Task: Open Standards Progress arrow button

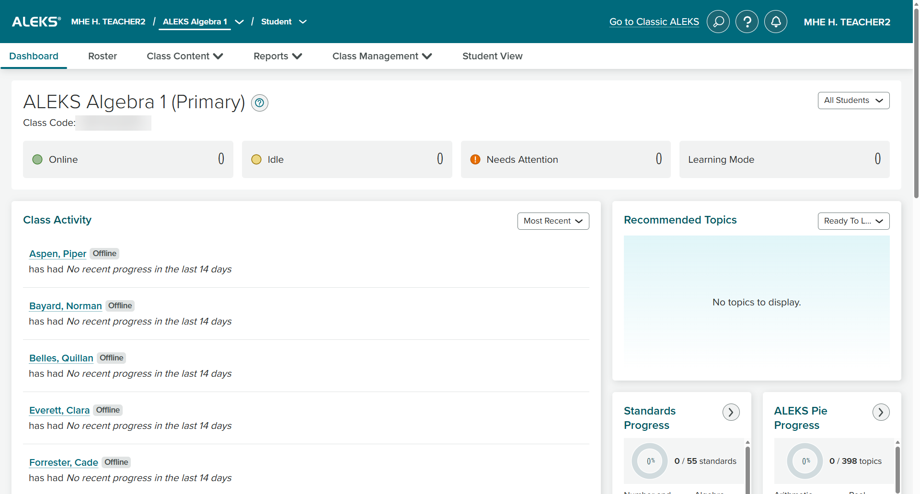Action: [731, 412]
